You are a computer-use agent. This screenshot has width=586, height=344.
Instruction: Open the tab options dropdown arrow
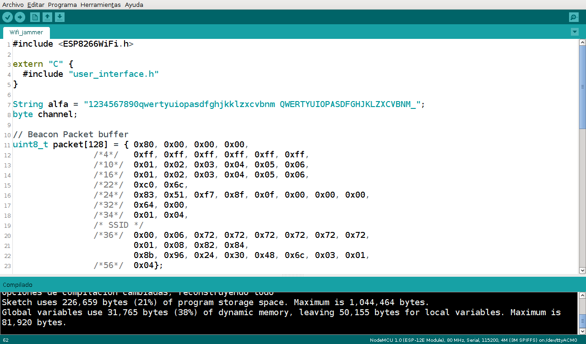click(575, 32)
